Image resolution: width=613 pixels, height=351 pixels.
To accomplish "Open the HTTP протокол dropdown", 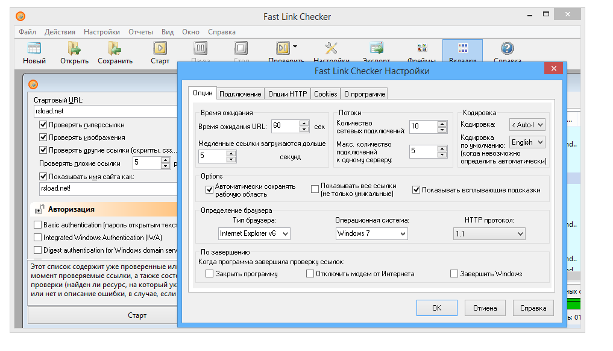I will [x=489, y=233].
